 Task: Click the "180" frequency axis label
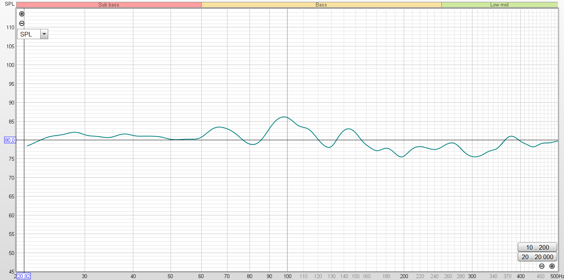(x=386, y=276)
